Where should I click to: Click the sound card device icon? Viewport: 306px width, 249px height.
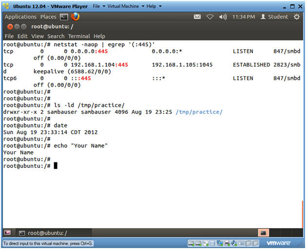point(234,243)
